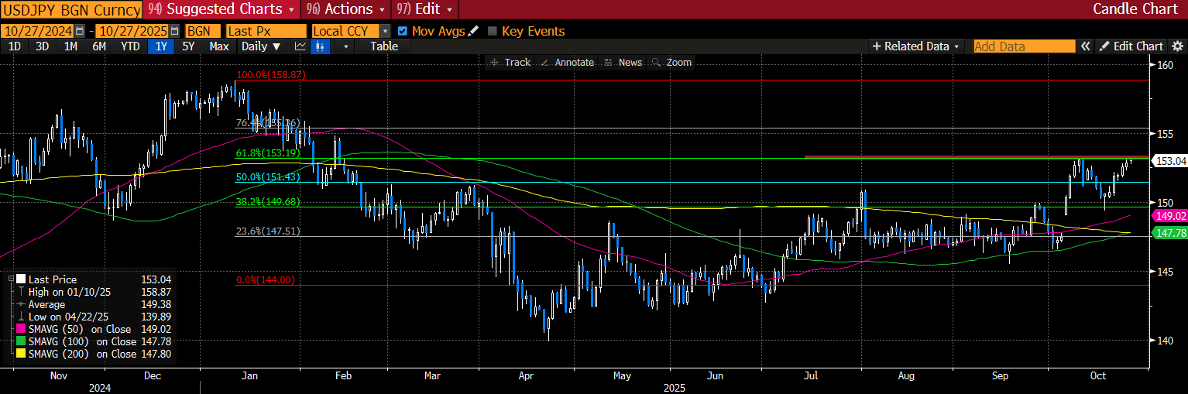The height and width of the screenshot is (394, 1188).
Task: Open the Daily periodicity dropdown
Action: pyautogui.click(x=260, y=46)
